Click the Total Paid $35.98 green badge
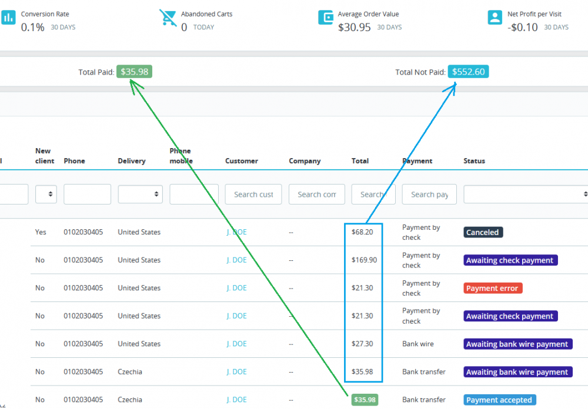588x409 pixels. pyautogui.click(x=134, y=72)
